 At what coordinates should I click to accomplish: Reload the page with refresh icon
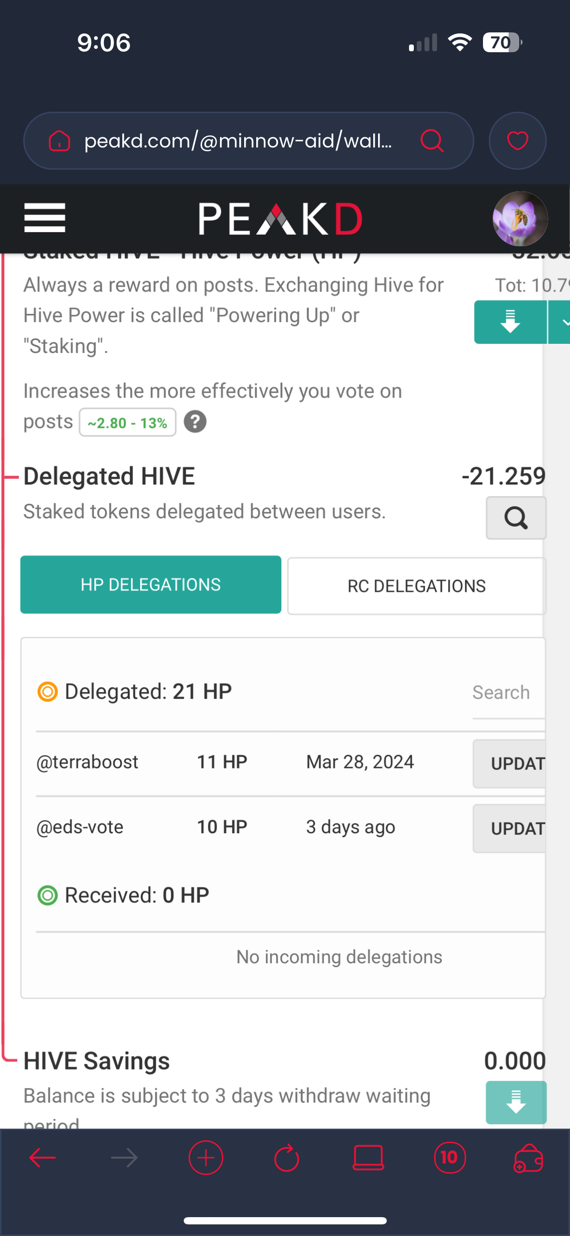point(287,1158)
